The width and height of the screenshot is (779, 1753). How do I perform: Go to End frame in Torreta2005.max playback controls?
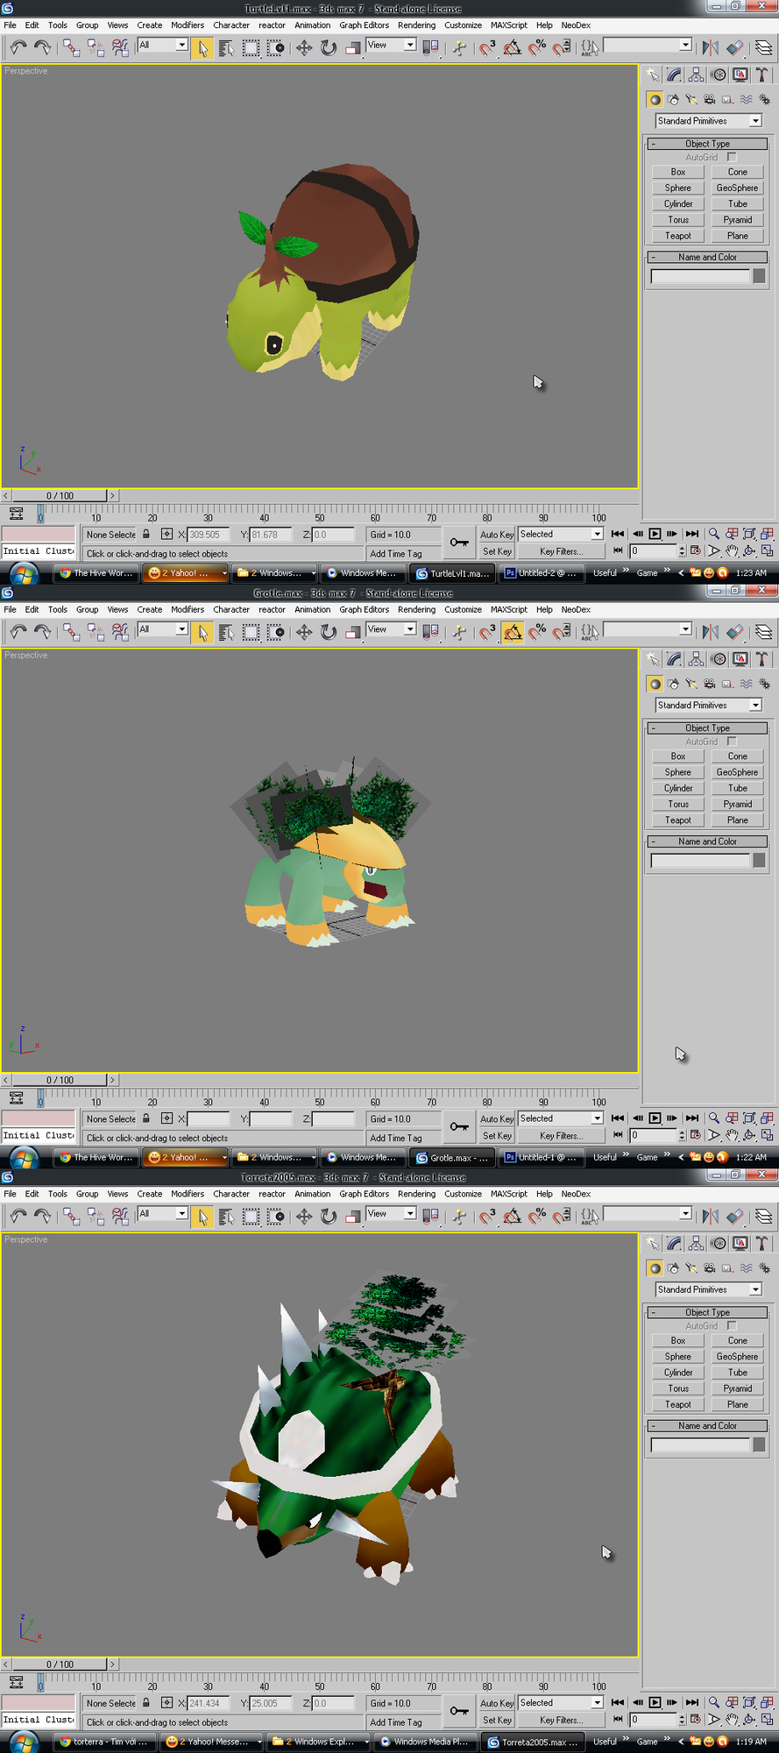692,1703
